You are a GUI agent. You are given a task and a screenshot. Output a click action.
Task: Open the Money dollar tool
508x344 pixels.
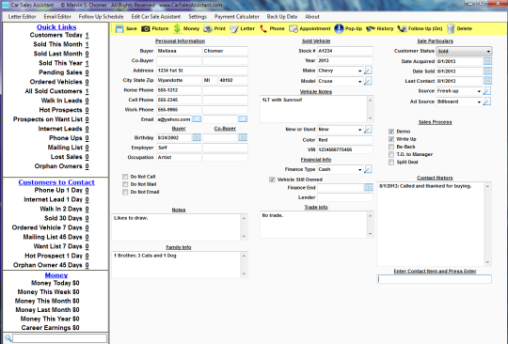tap(177, 29)
